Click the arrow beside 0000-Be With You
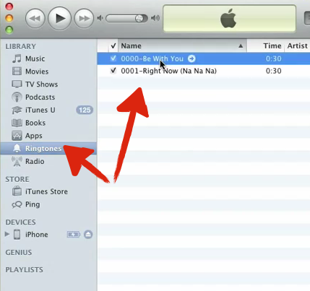 pos(191,58)
